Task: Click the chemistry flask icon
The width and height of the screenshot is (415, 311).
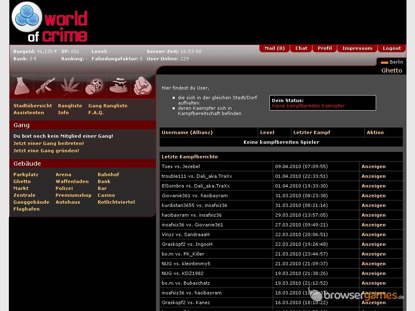Action: click(x=22, y=86)
